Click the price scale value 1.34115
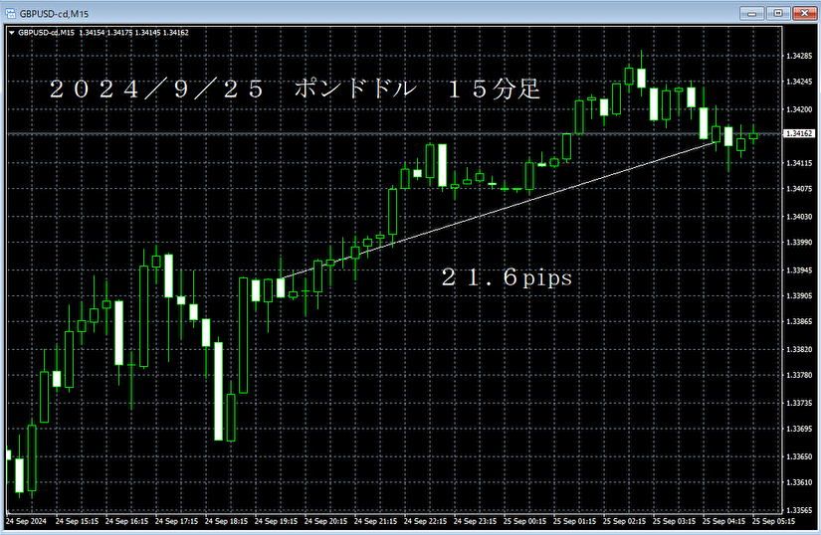 point(799,163)
